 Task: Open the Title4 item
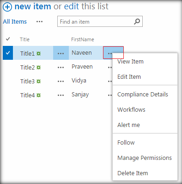27,95
